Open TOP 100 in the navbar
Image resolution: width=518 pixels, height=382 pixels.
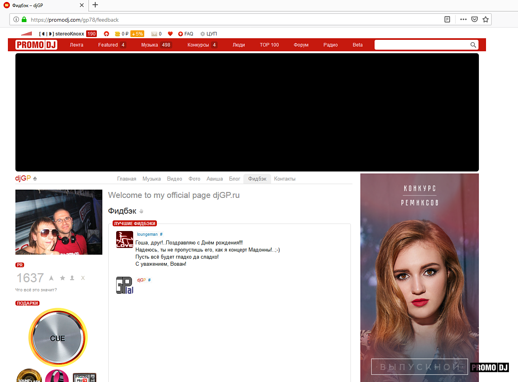coord(269,45)
